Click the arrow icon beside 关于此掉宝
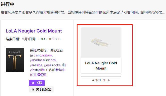The image size is (166, 96). 33,89
